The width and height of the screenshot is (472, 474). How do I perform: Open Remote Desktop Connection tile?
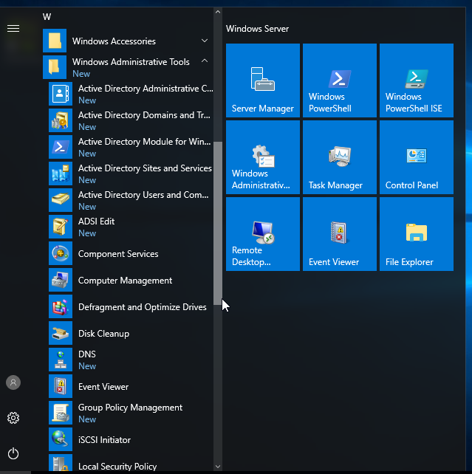(x=263, y=234)
